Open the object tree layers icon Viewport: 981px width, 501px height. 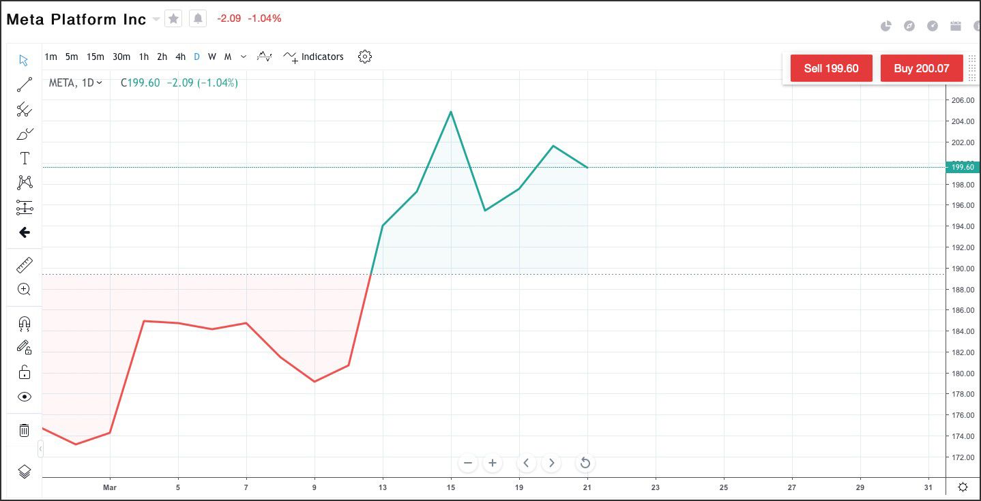[x=25, y=471]
